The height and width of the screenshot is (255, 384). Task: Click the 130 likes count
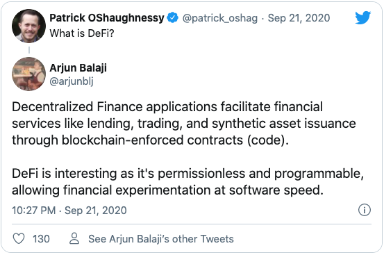click(41, 239)
